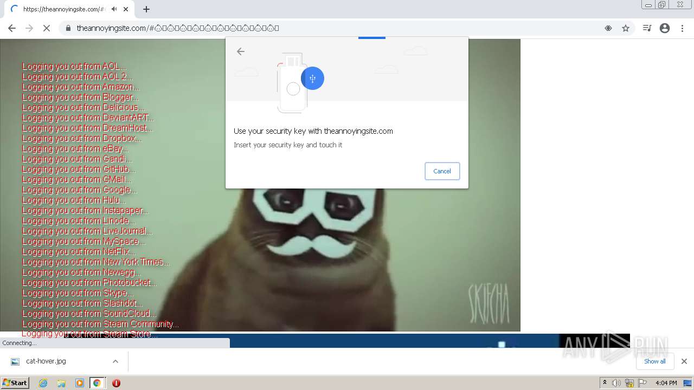This screenshot has height=390, width=694.
Task: Close the downloads bar
Action: (684, 361)
